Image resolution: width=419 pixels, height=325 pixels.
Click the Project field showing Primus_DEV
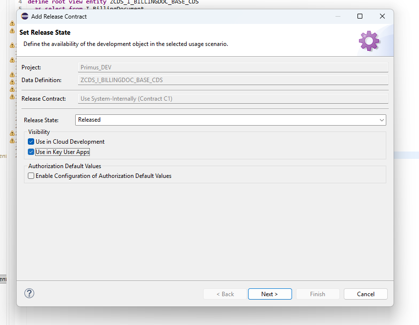[233, 67]
